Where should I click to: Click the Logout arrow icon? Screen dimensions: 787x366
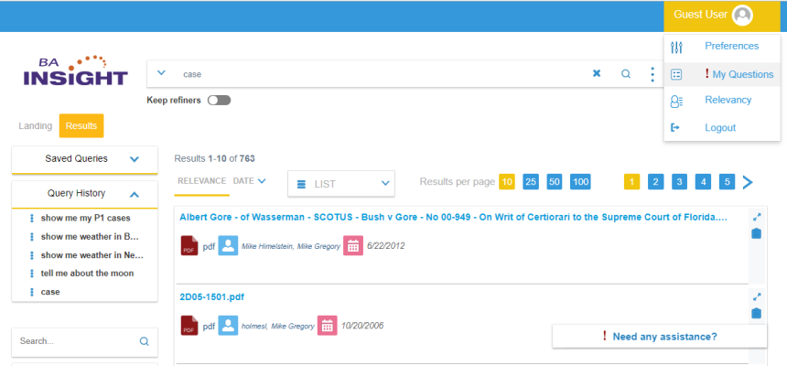[675, 128]
